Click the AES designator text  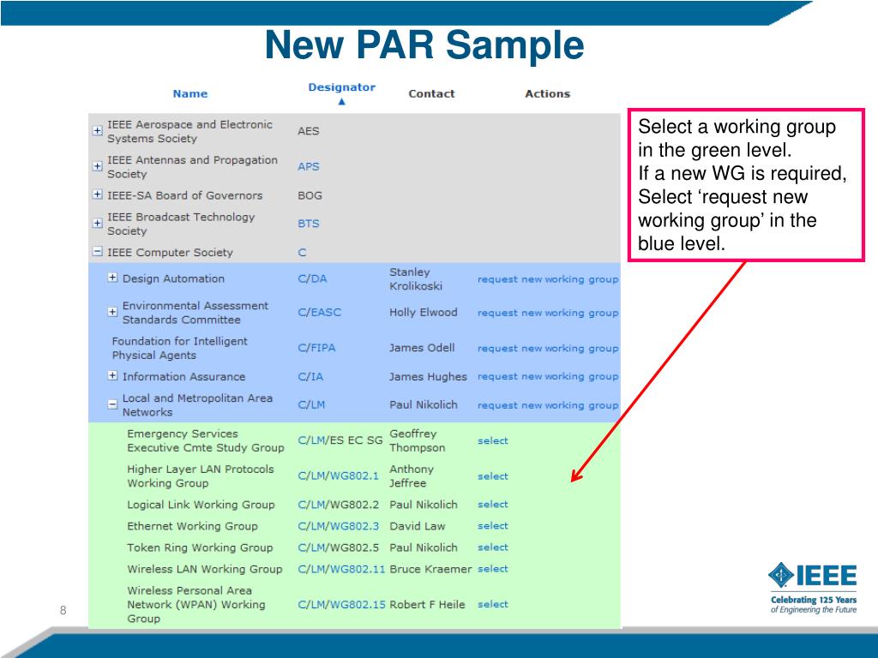[309, 131]
